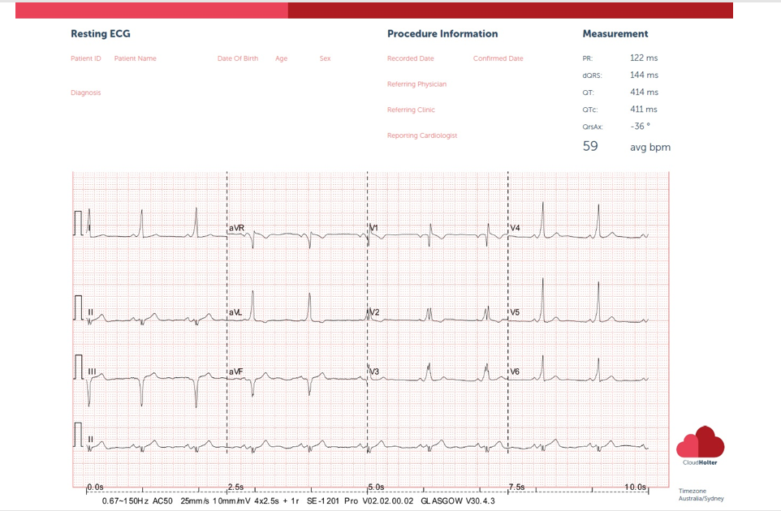
Task: Click the CloudHolter cloud logo
Action: 700,443
